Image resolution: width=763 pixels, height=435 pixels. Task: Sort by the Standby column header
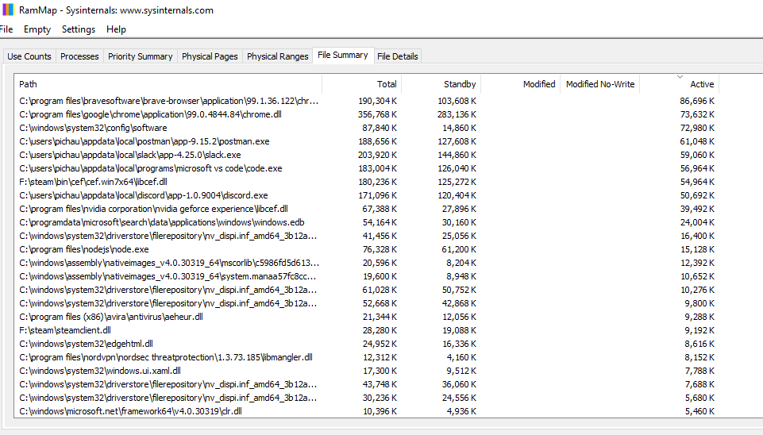(441, 84)
